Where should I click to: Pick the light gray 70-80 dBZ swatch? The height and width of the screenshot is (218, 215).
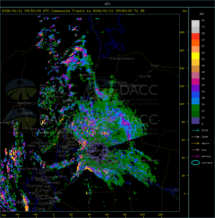[x=195, y=23]
